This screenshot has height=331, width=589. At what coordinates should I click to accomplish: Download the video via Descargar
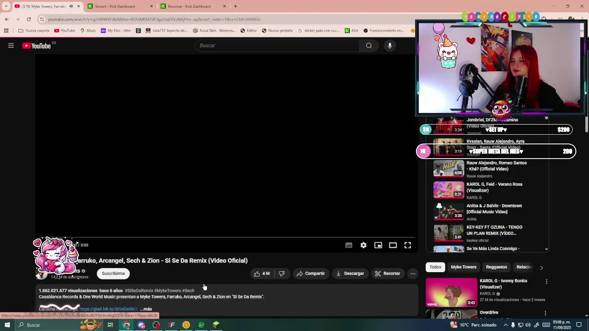350,274
